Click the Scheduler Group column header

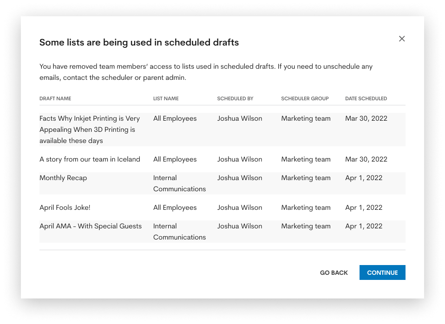click(305, 98)
